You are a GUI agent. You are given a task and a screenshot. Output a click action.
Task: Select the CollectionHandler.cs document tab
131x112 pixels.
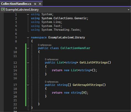pos(16,4)
